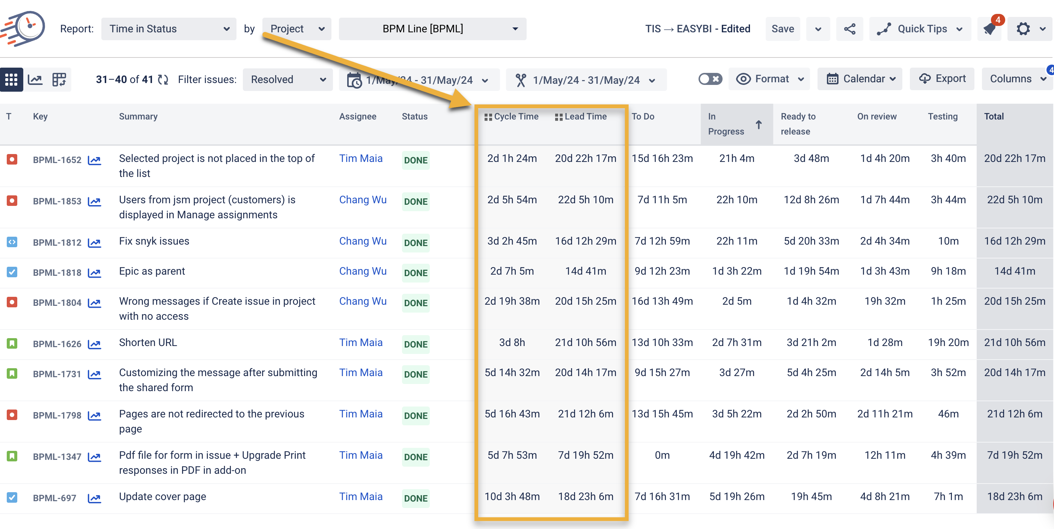This screenshot has width=1054, height=529.
Task: Open the settings gear menu
Action: [1030, 29]
